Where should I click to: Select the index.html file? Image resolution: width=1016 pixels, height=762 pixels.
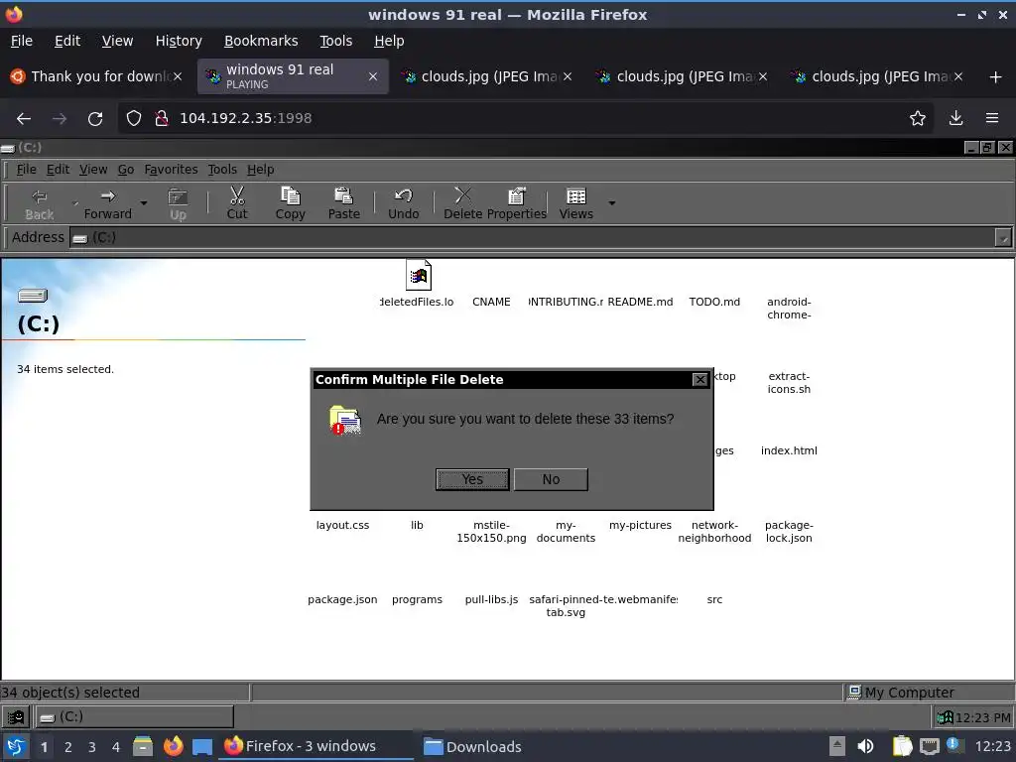pos(789,451)
